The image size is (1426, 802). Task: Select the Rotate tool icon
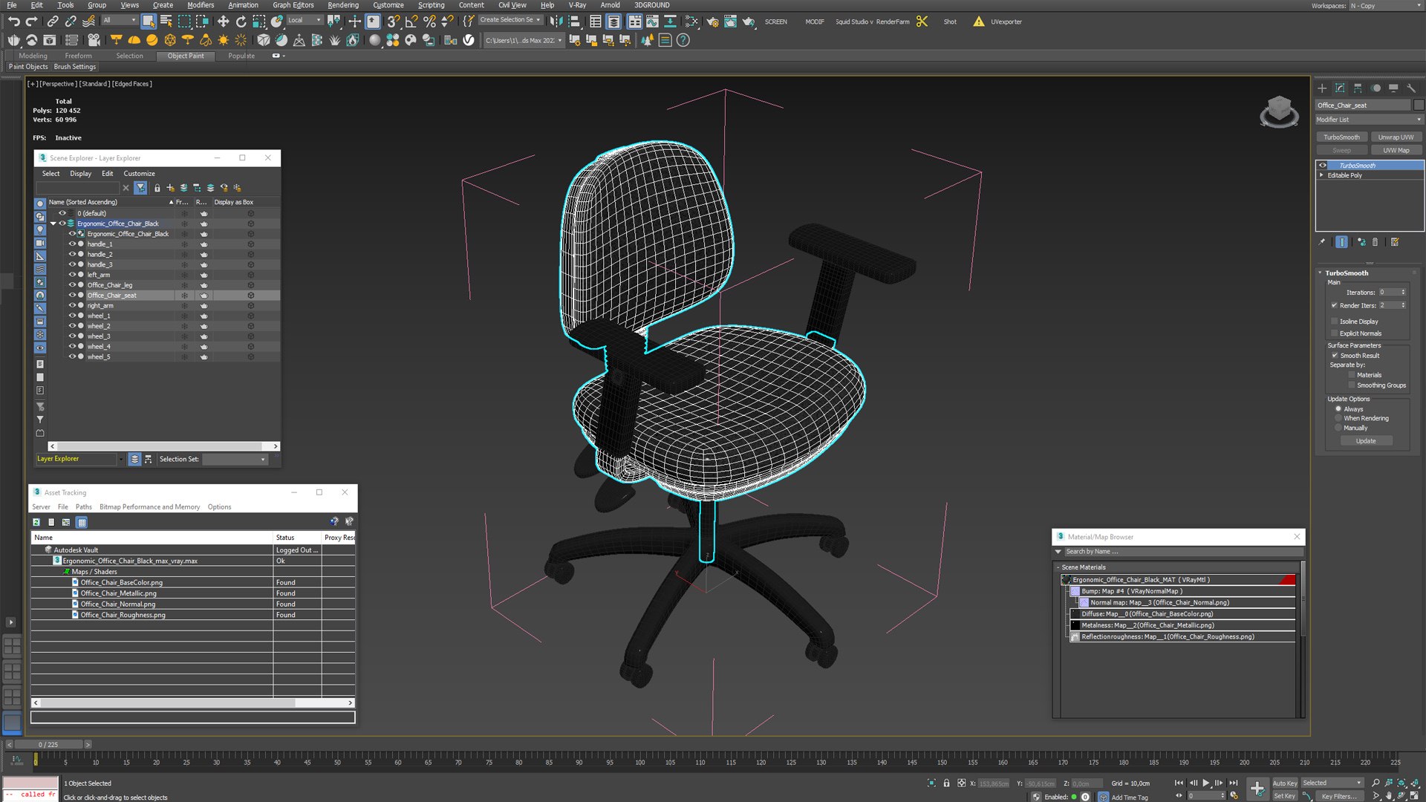[241, 22]
